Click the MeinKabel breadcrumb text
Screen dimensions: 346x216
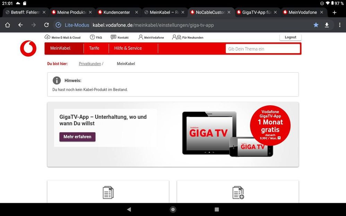tap(126, 64)
